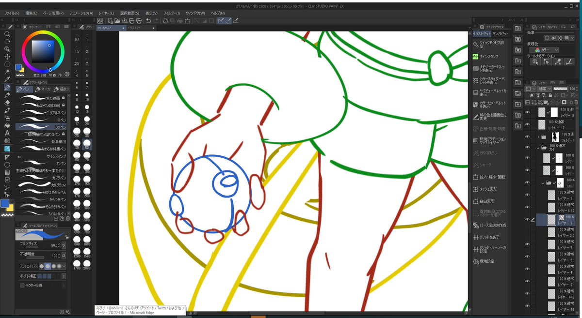Select the Pen tool in toolbar
The image size is (582, 318).
7,88
